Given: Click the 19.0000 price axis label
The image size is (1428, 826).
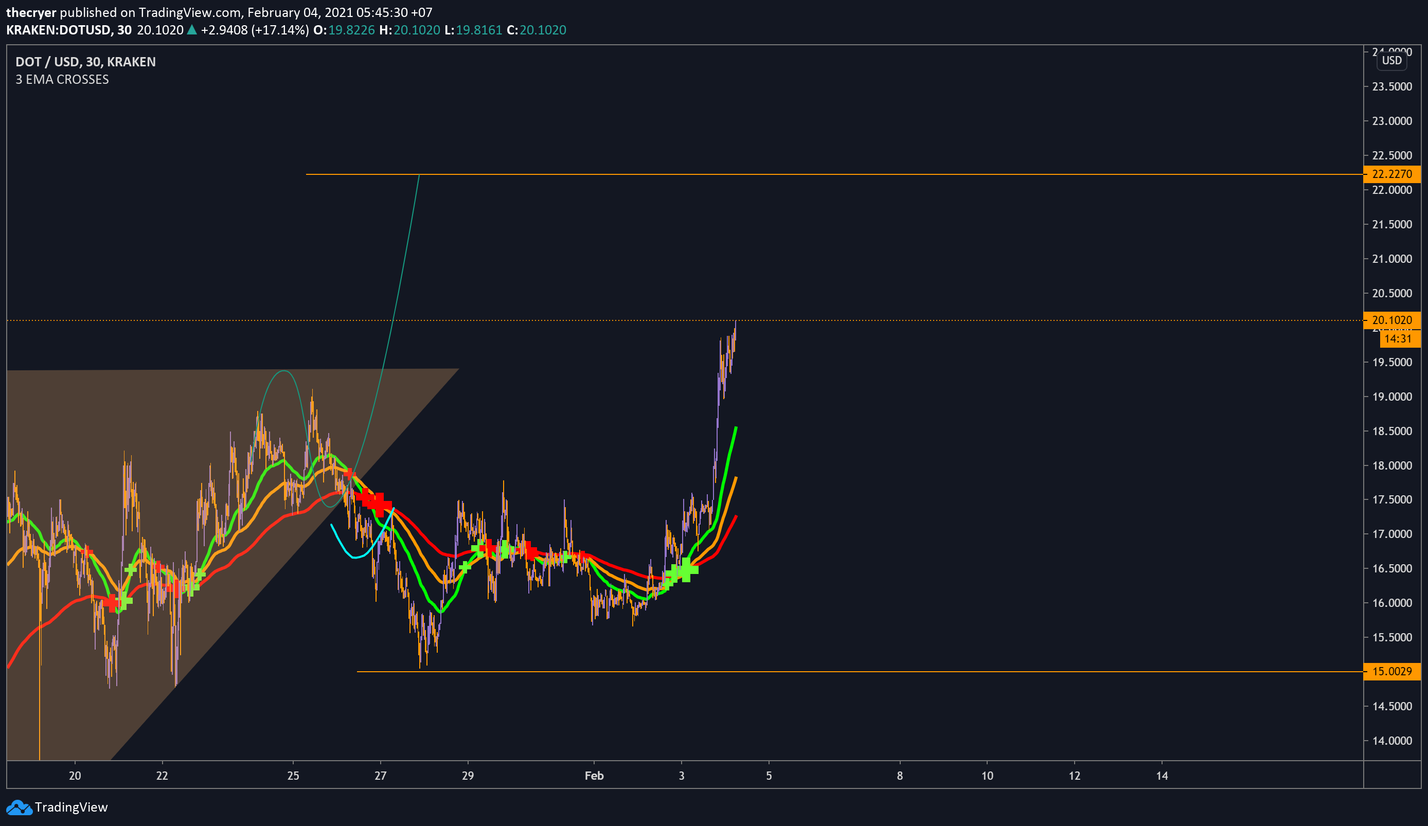Looking at the screenshot, I should [1391, 397].
